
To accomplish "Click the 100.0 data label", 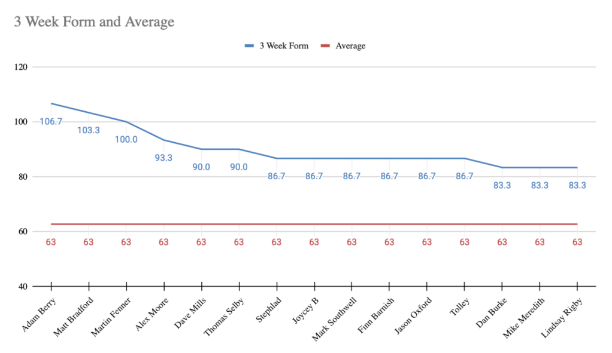I will [x=126, y=139].
